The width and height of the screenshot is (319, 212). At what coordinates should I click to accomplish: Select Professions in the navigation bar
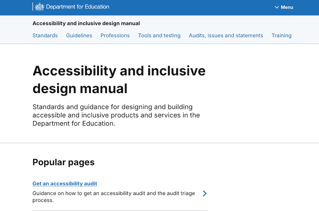[x=115, y=35]
